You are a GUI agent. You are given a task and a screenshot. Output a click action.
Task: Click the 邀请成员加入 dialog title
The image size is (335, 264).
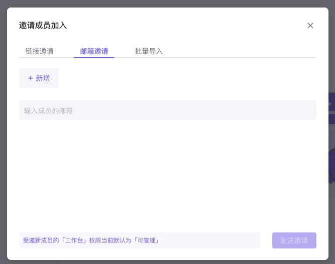43,26
